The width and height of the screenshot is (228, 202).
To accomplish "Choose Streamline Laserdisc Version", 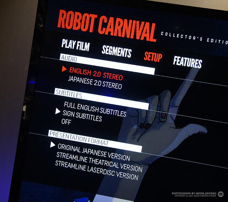I will coord(97,170).
